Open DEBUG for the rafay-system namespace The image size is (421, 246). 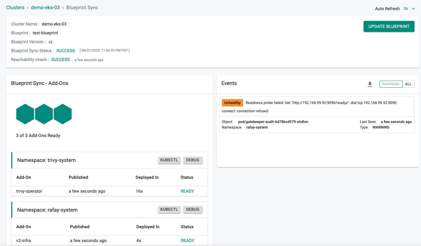[x=193, y=209]
